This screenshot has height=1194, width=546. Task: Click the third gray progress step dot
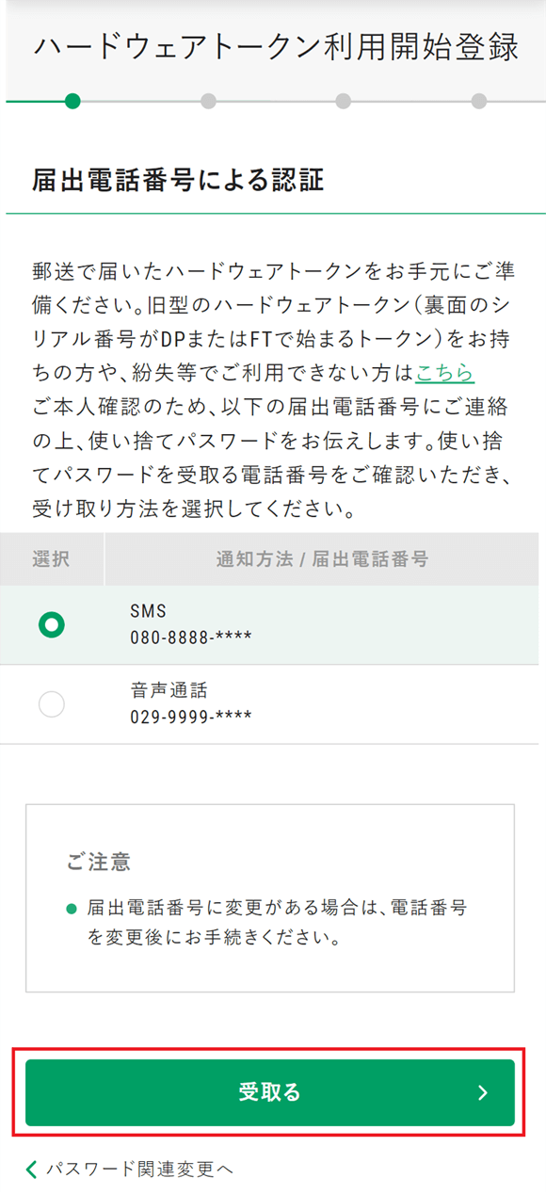click(343, 101)
